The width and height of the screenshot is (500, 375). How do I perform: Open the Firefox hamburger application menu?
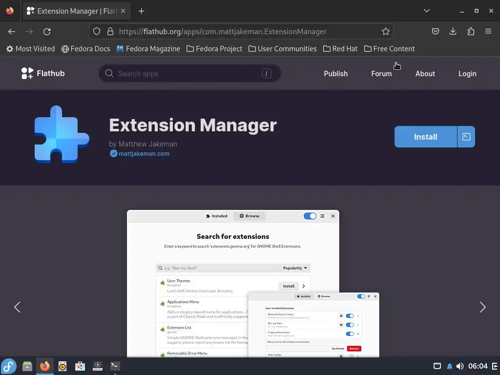(488, 31)
